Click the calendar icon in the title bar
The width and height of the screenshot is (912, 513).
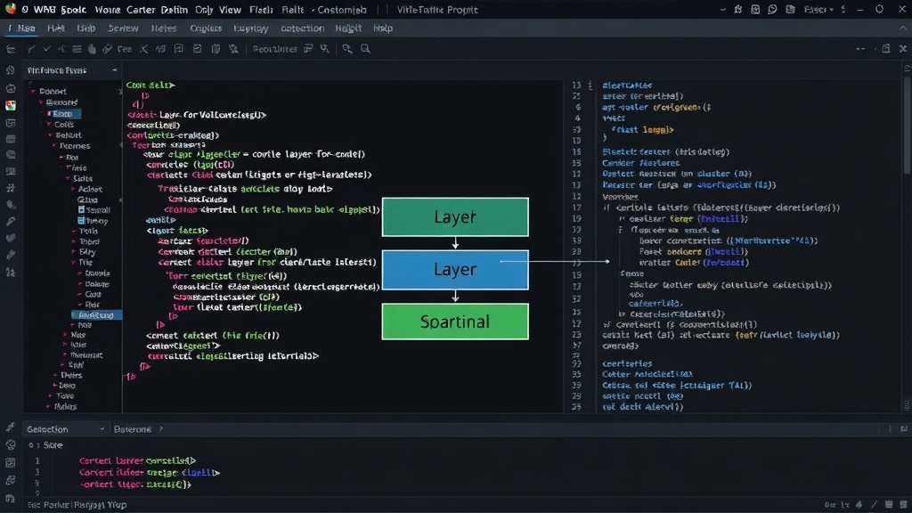[755, 9]
